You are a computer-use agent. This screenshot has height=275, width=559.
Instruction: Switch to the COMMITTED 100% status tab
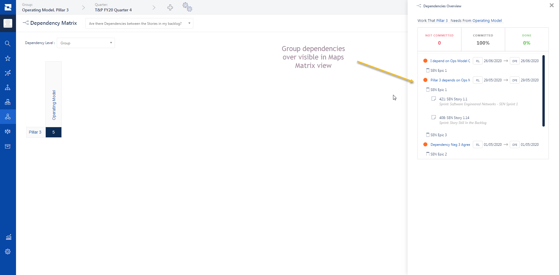[483, 39]
